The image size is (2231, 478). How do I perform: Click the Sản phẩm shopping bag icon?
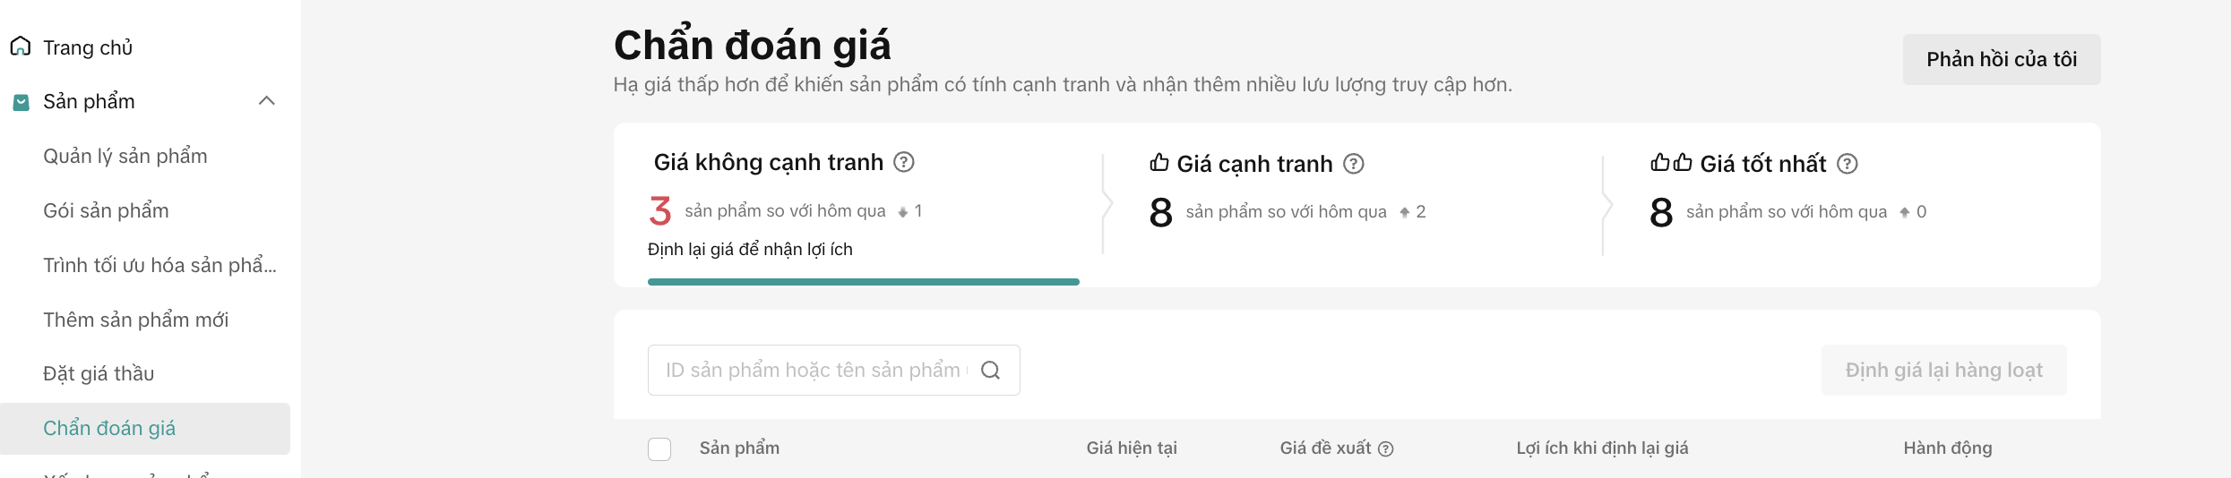point(21,102)
